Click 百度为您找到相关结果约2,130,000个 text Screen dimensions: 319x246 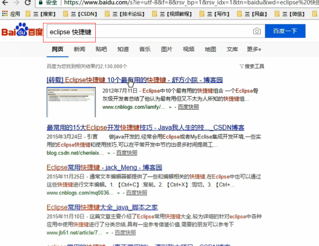(x=87, y=67)
